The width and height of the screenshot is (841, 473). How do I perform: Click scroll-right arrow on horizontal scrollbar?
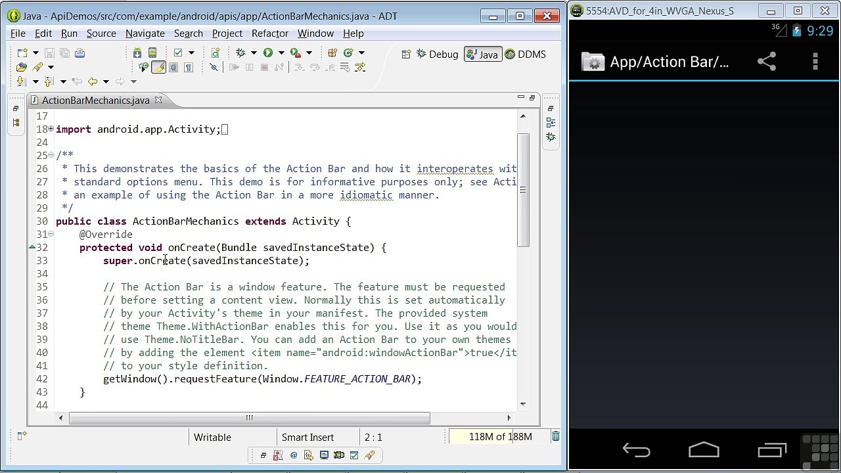pyautogui.click(x=509, y=418)
